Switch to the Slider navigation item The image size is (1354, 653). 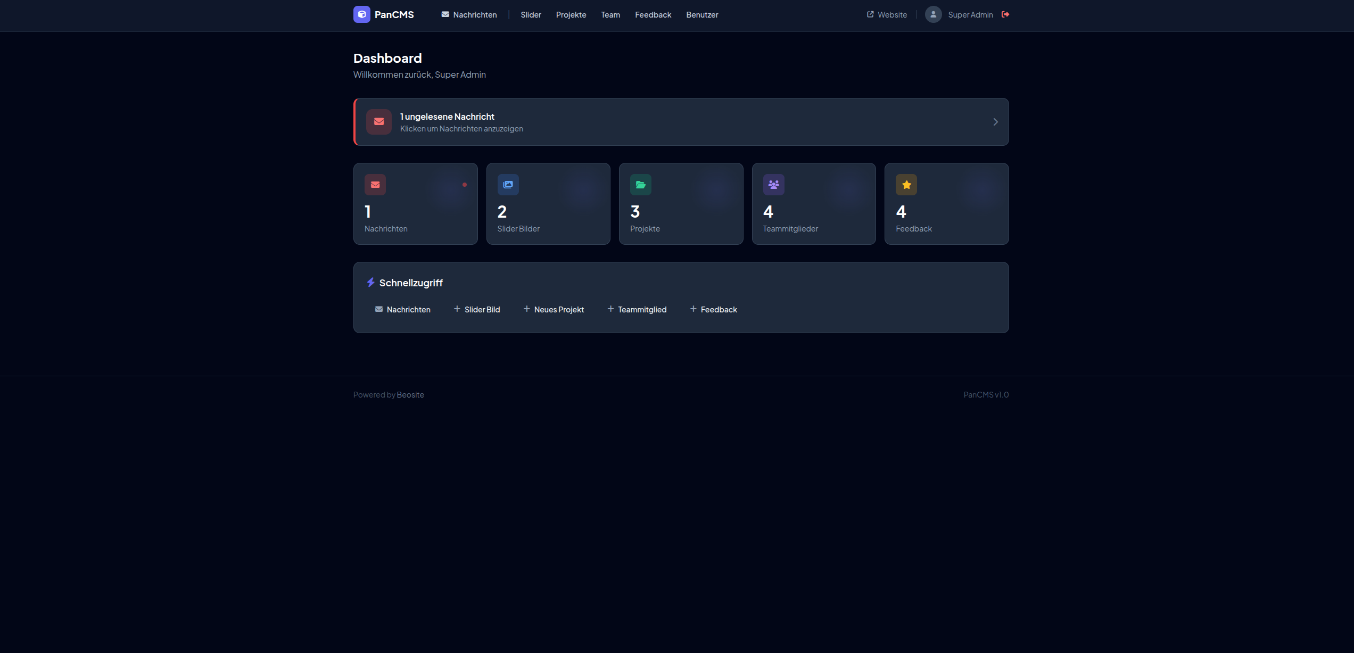coord(531,14)
